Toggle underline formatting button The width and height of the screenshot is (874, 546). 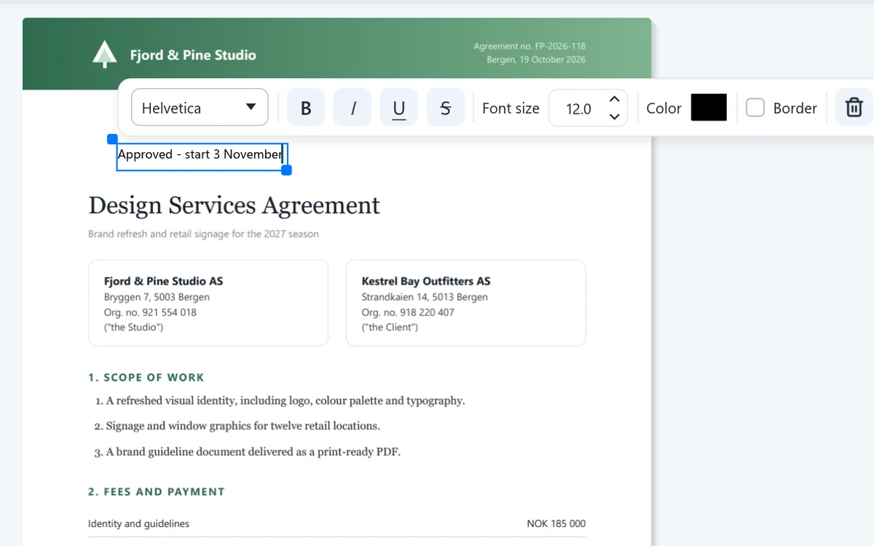[399, 108]
